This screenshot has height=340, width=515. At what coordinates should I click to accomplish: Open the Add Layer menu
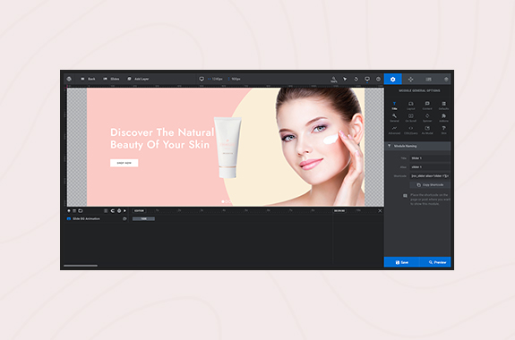coord(138,79)
